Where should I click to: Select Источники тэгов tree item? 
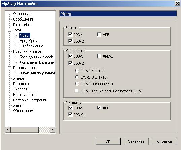pos(28,51)
